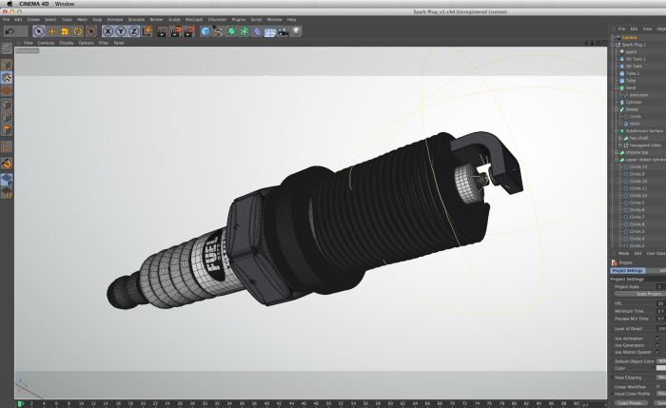Toggle the Use Motion System checkbox
This screenshot has width=666, height=408.
pos(658,352)
